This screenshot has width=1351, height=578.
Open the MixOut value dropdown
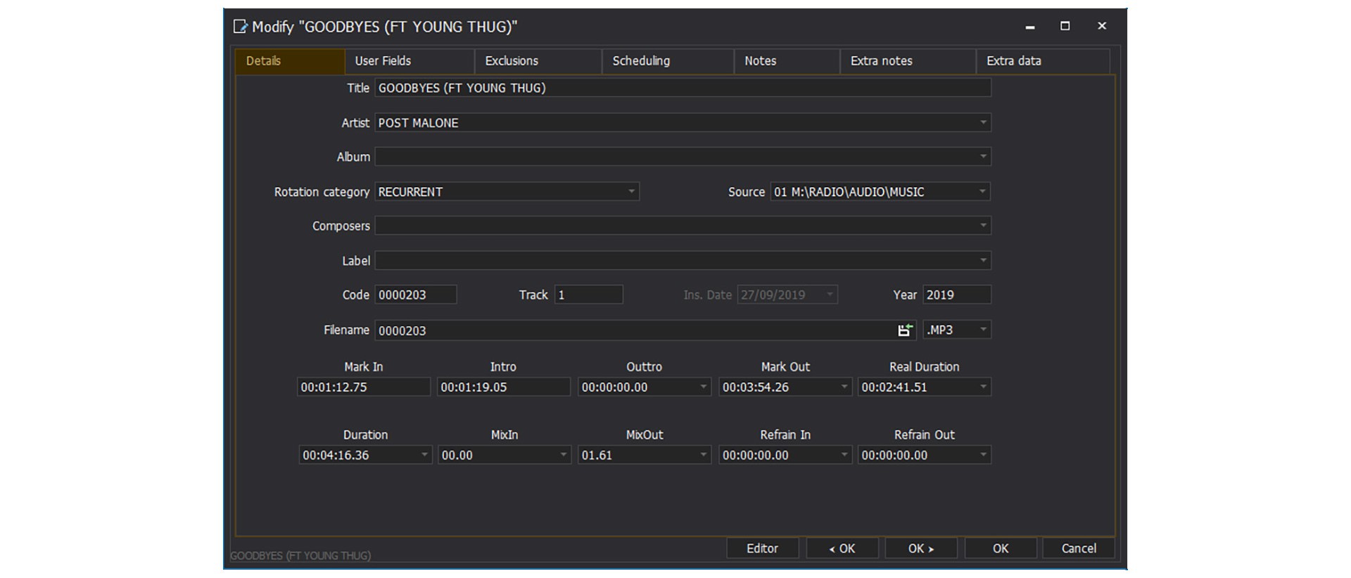point(703,455)
